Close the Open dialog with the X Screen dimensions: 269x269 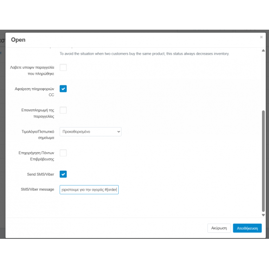[261, 37]
